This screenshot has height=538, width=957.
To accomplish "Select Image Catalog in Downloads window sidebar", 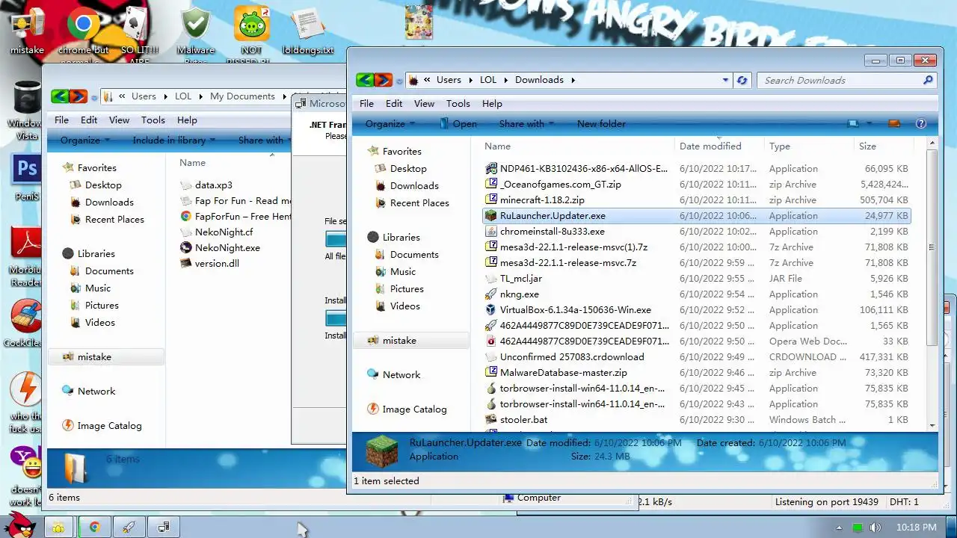I will click(x=414, y=409).
